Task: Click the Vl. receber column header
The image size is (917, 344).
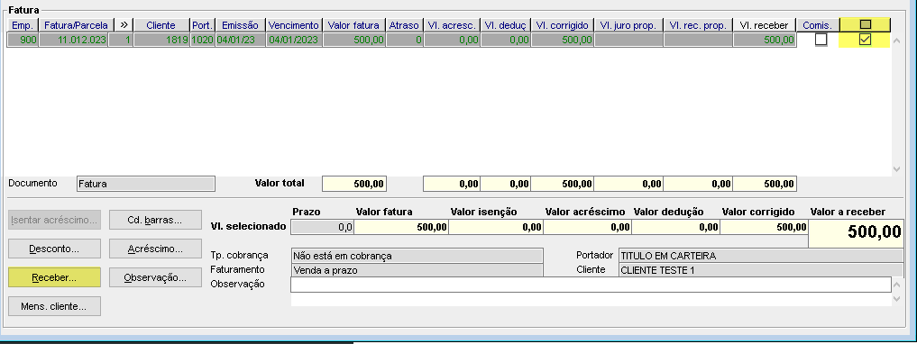Action: (765, 25)
